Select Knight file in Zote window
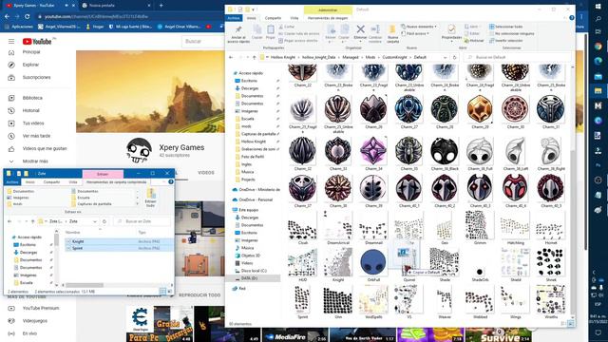The height and width of the screenshot is (342, 608). tap(119, 241)
